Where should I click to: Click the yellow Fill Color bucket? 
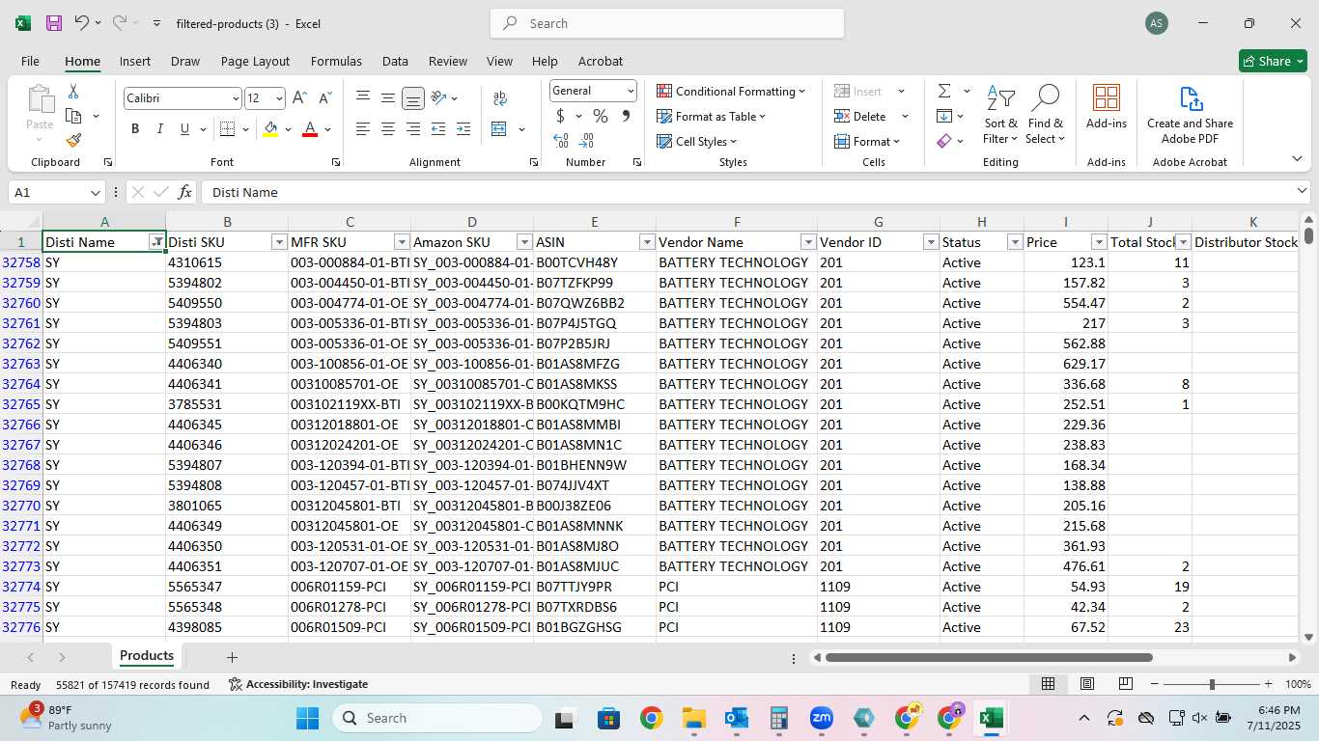(x=270, y=129)
